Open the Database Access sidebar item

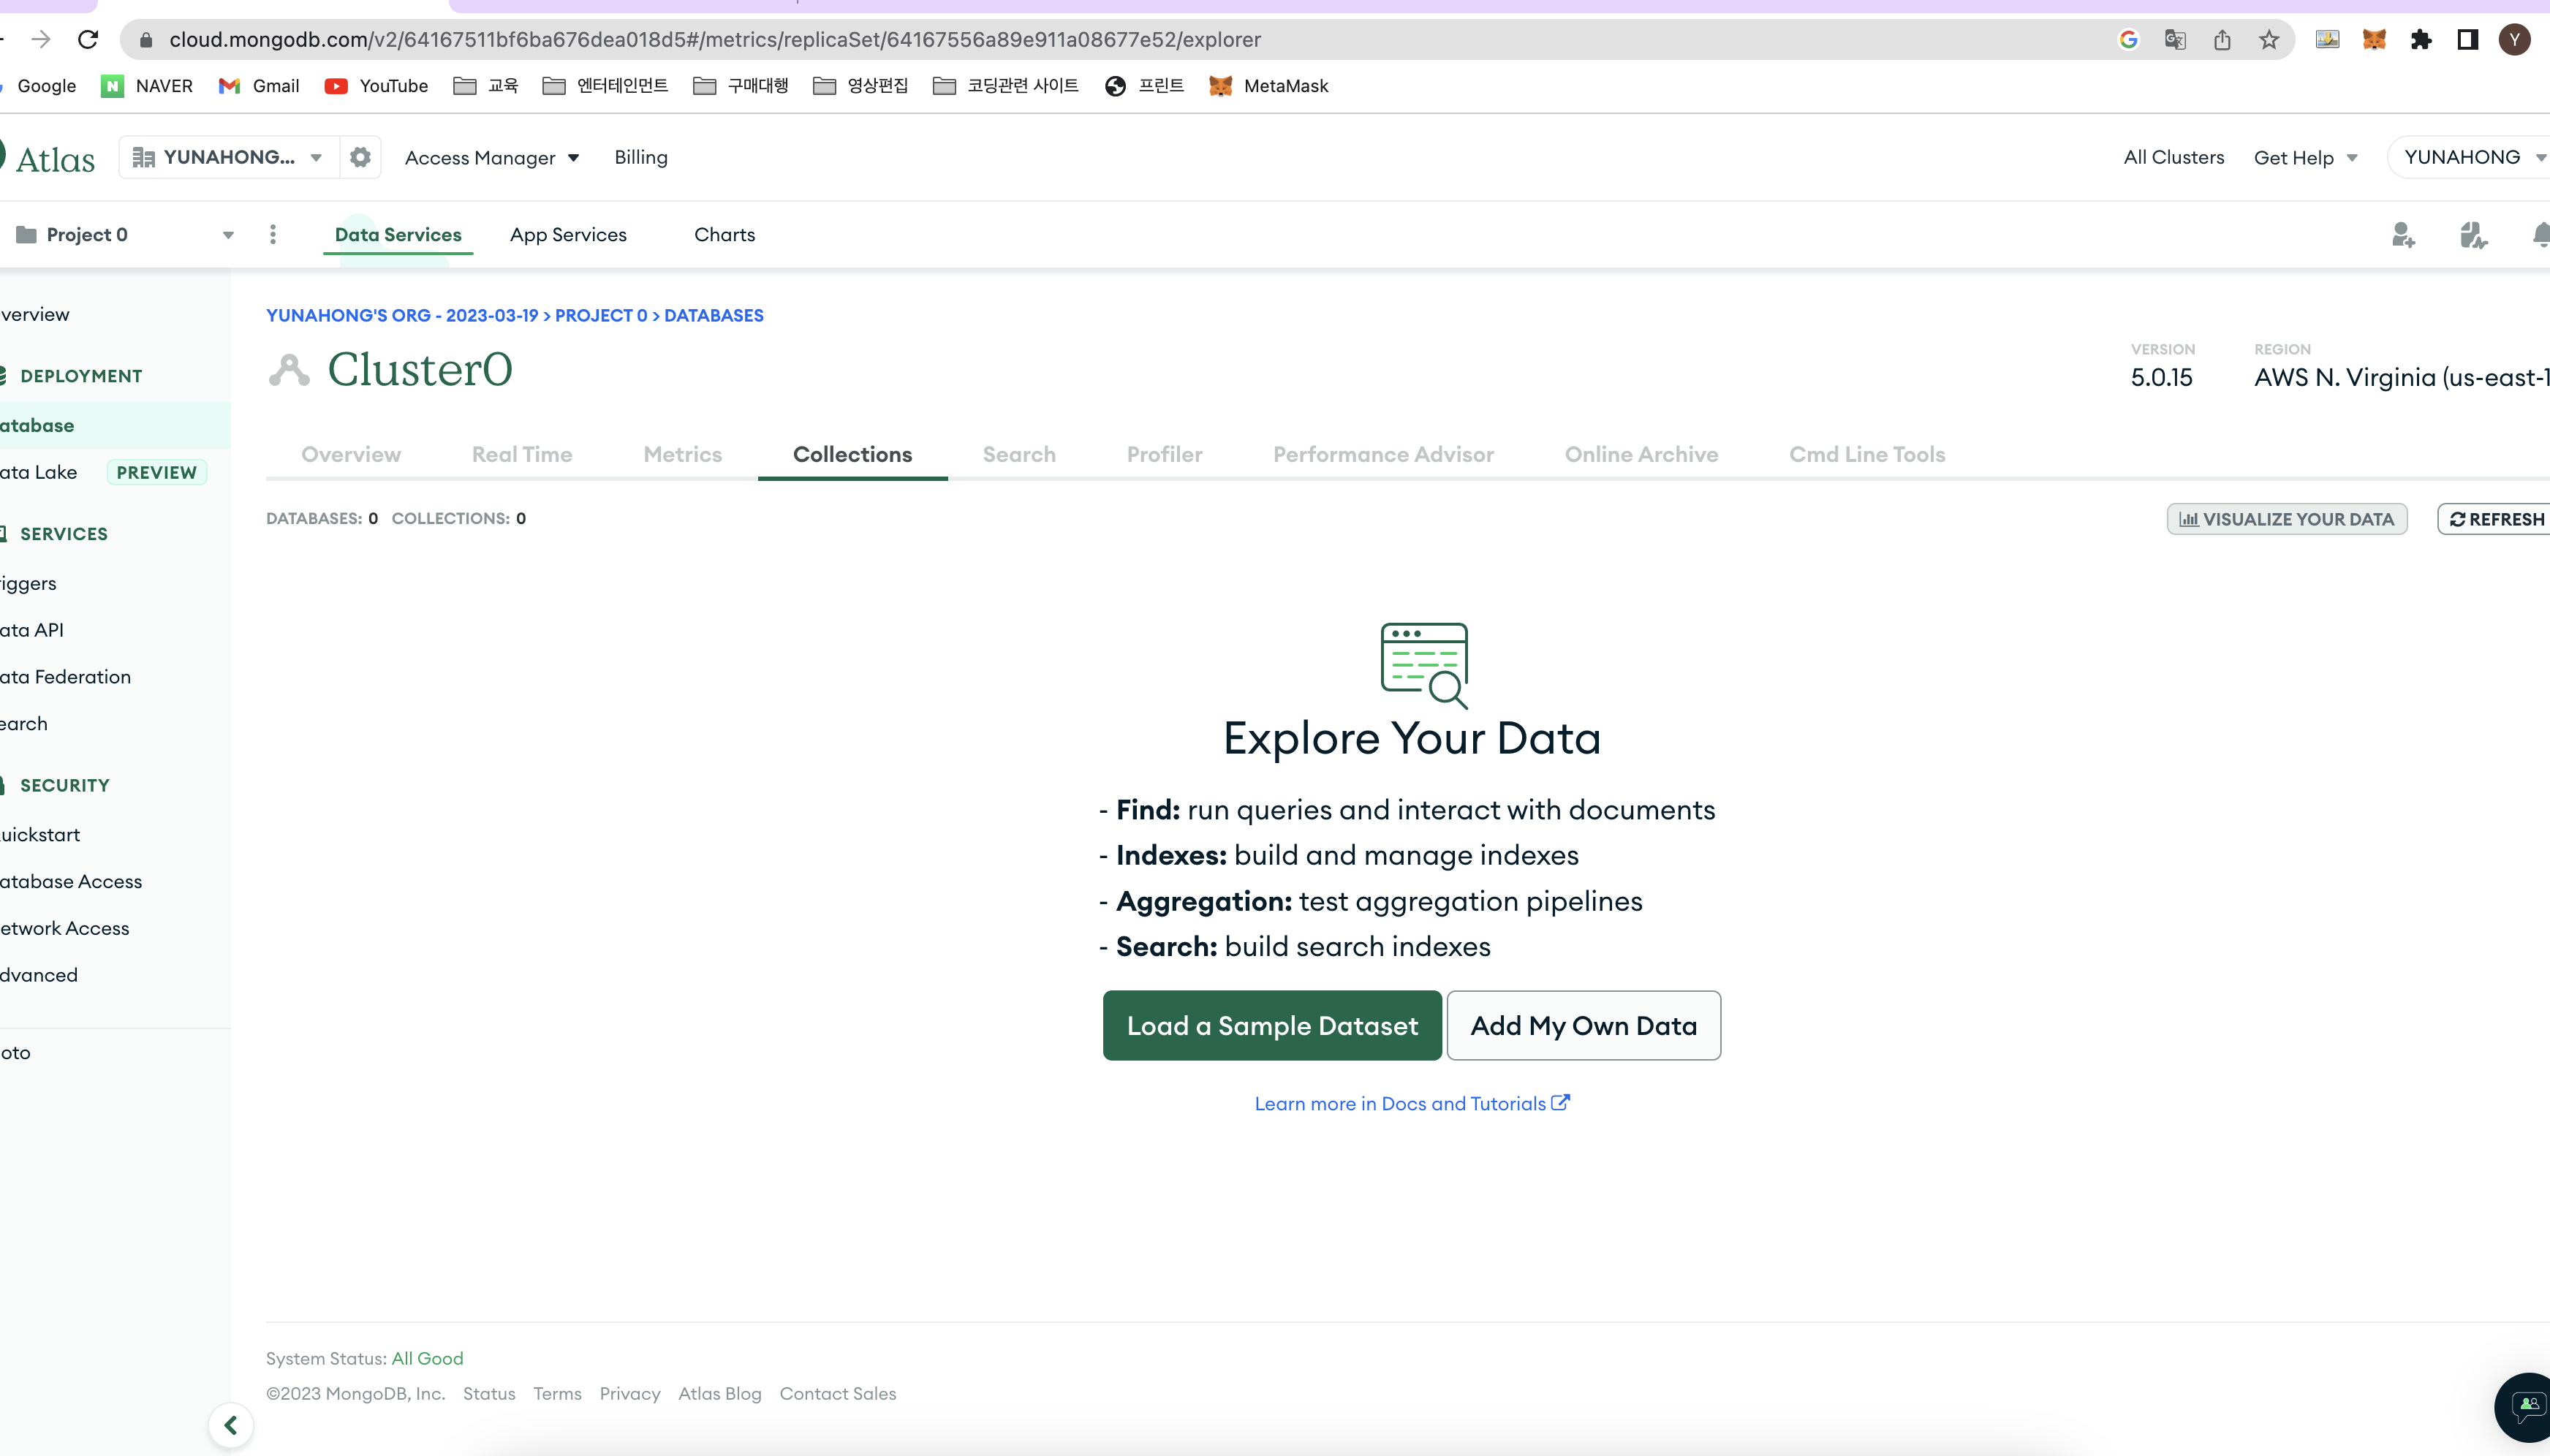tap(71, 881)
